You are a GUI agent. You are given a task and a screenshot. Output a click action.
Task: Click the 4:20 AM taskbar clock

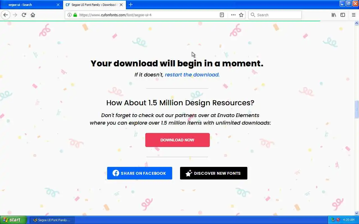[x=349, y=220]
